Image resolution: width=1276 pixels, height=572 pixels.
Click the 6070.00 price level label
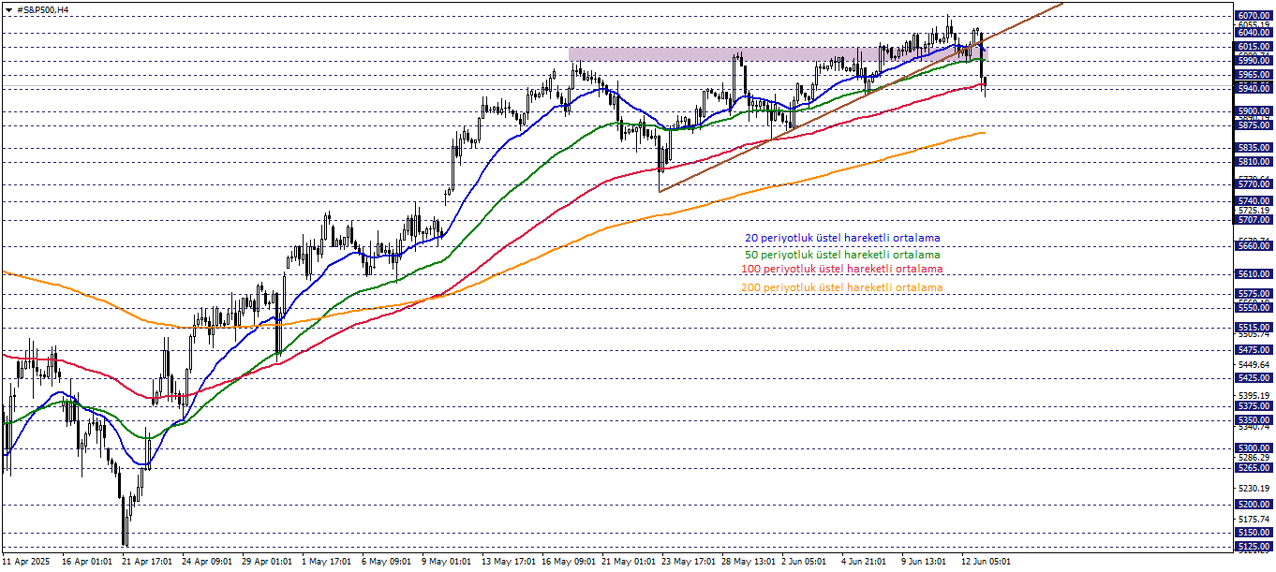pyautogui.click(x=1254, y=16)
